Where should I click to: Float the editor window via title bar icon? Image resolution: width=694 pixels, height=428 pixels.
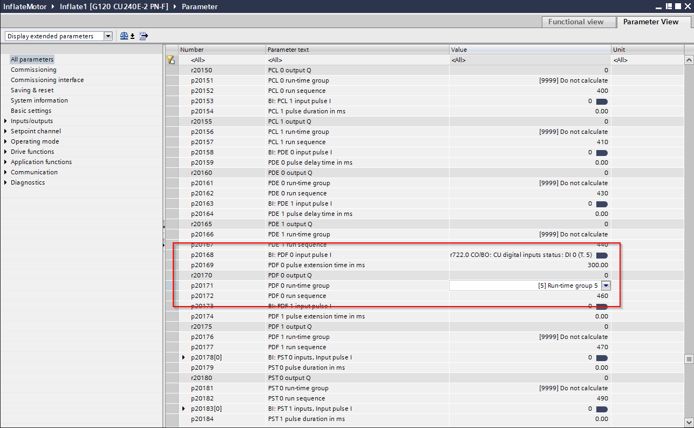(x=668, y=6)
